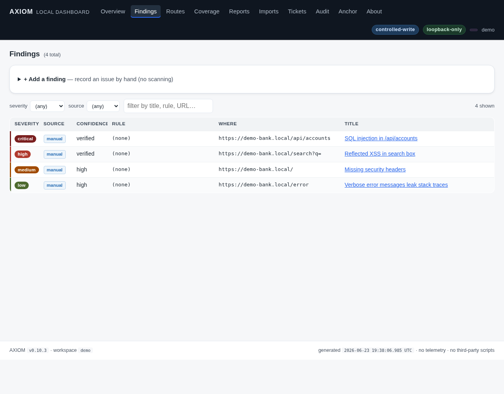
Task: Open SQL injection in /api/accounts finding
Action: 381,138
